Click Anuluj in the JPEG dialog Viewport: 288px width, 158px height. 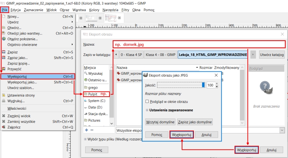point(207,135)
